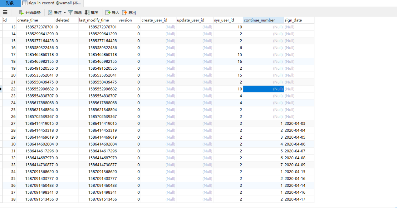
Task: Select sign_date cell 2020-04-09
Action: [x=299, y=165]
